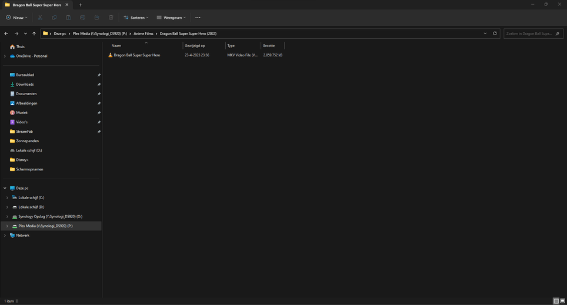Open the Disney+ folder in sidebar
The width and height of the screenshot is (567, 305).
22,160
